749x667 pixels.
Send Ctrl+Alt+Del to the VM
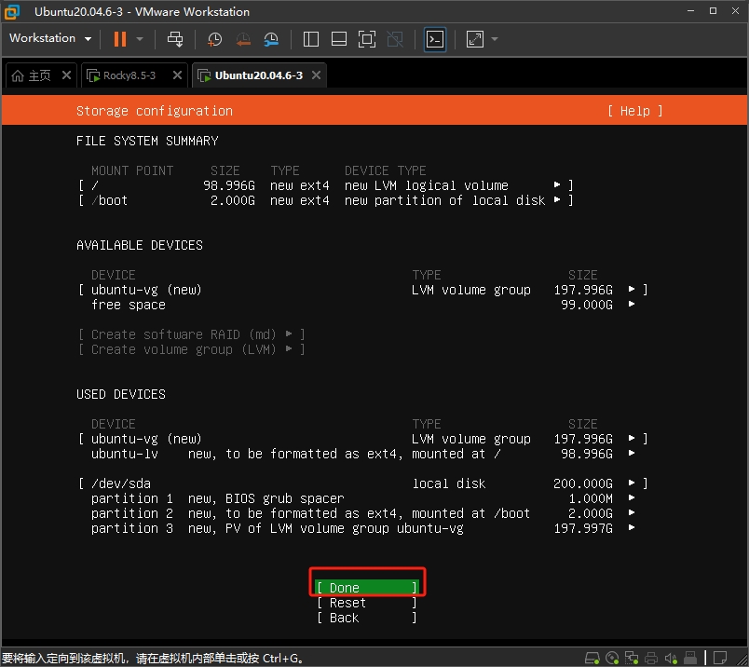click(175, 39)
